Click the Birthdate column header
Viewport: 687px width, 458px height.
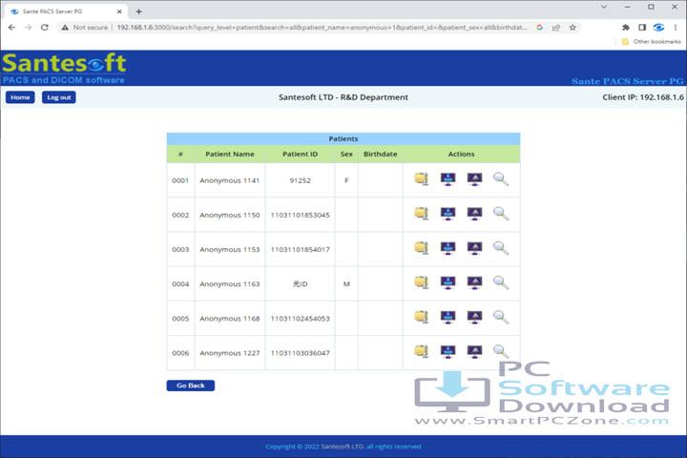(x=381, y=154)
